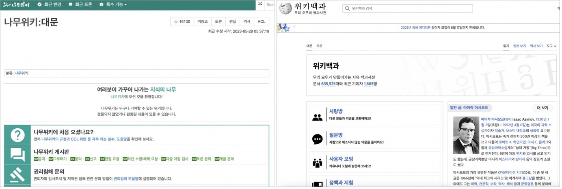Click the gavel icon beside 권리침해 문의
This screenshot has height=189, width=562.
tap(17, 175)
